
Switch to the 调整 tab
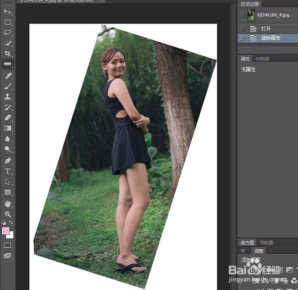[259, 251]
